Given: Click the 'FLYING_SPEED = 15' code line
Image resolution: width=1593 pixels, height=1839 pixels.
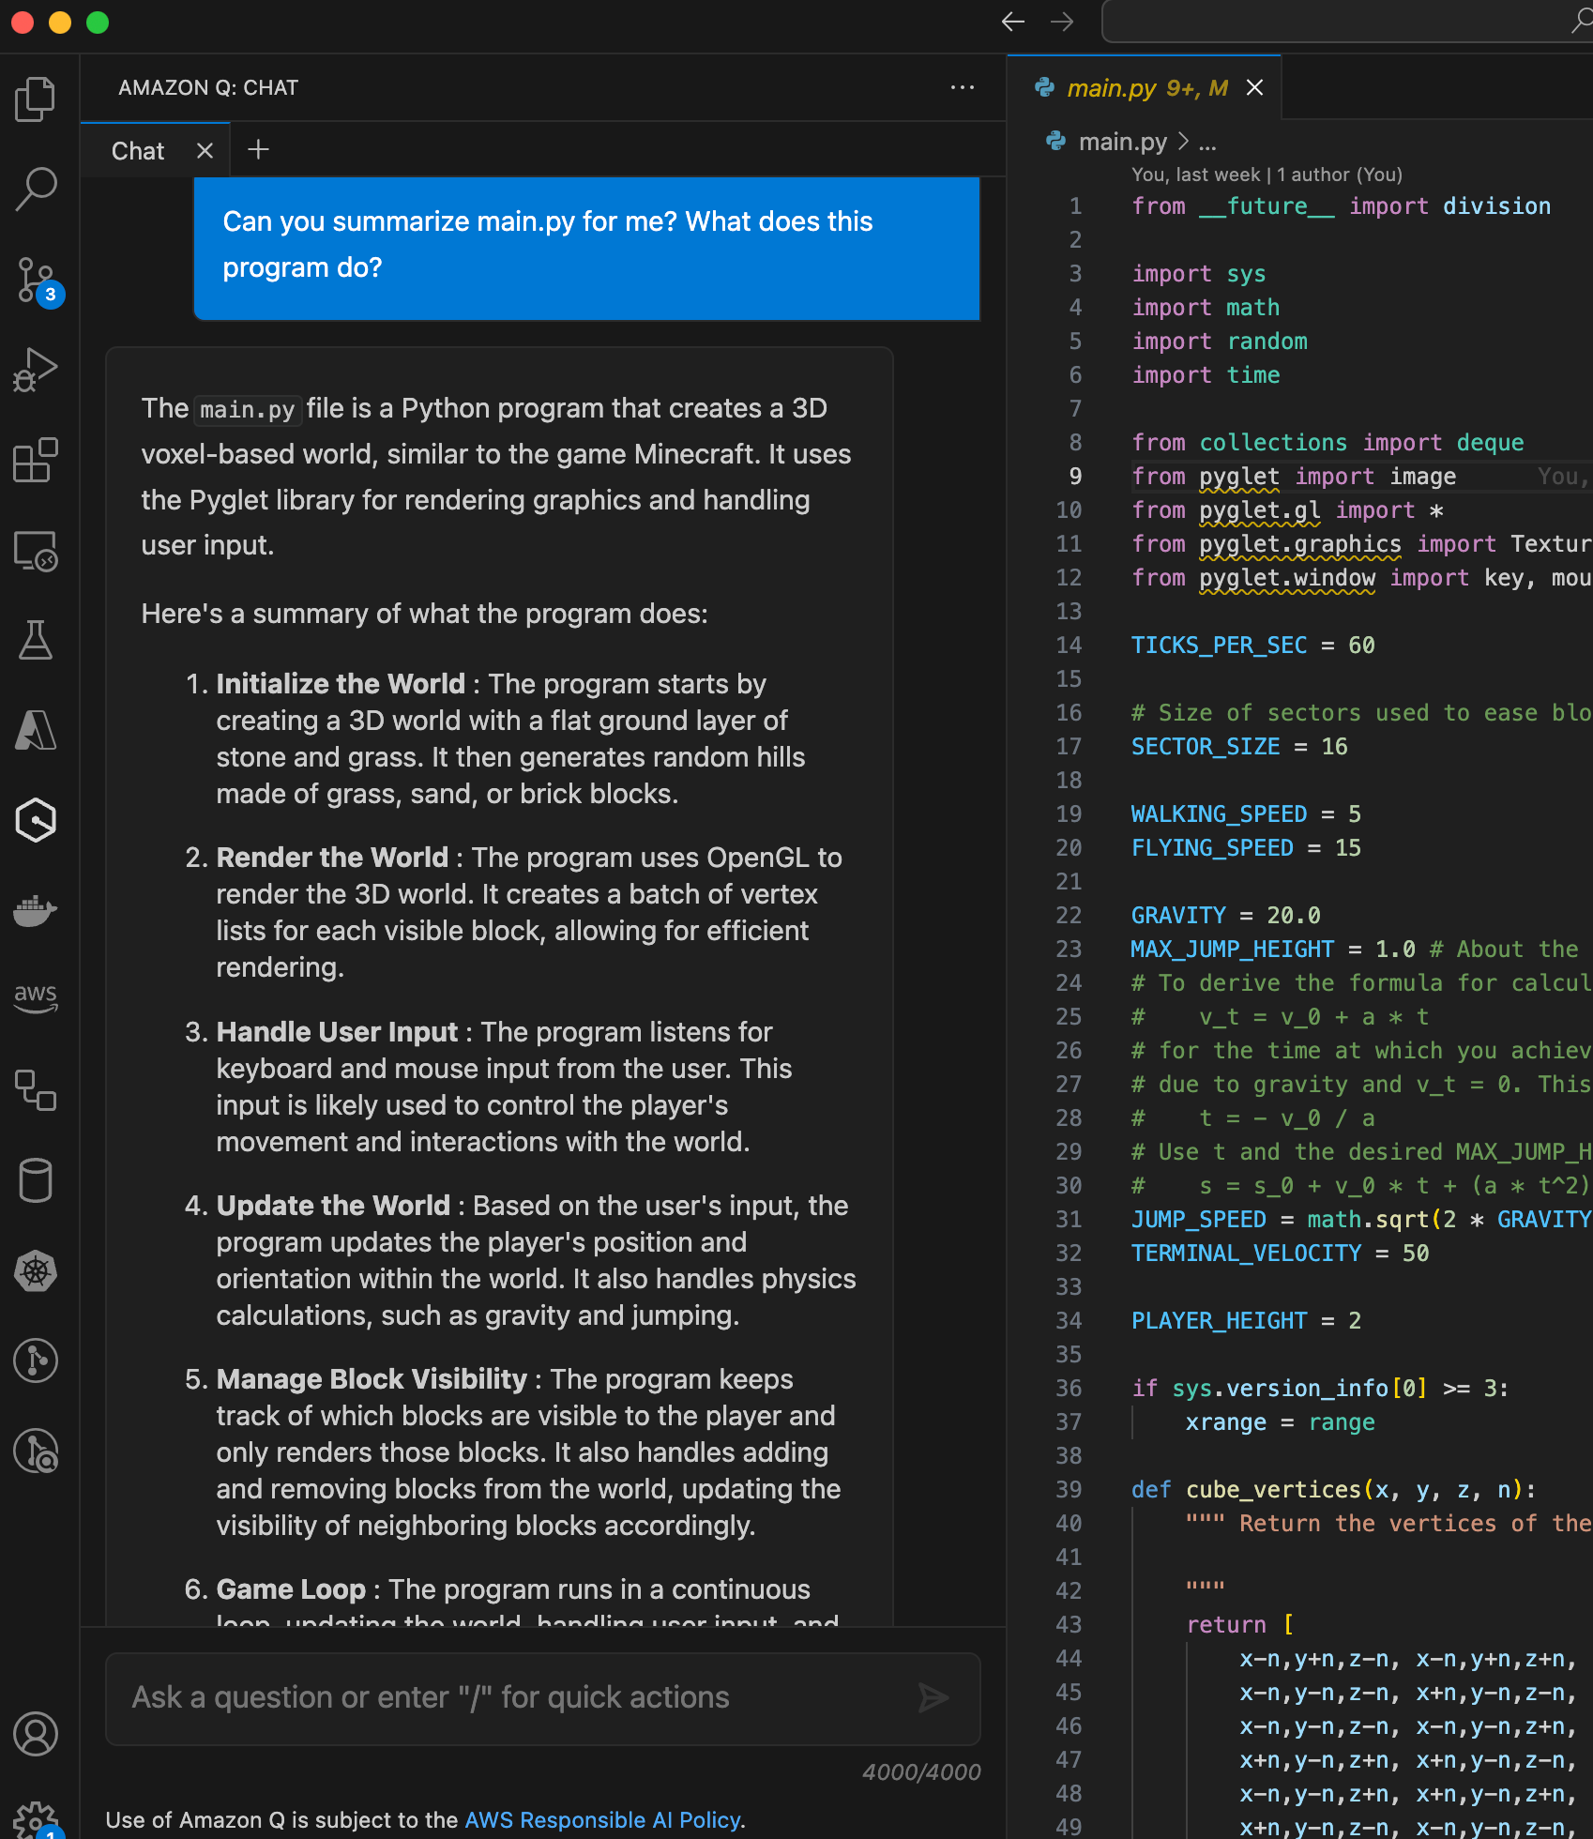Looking at the screenshot, I should [x=1246, y=848].
